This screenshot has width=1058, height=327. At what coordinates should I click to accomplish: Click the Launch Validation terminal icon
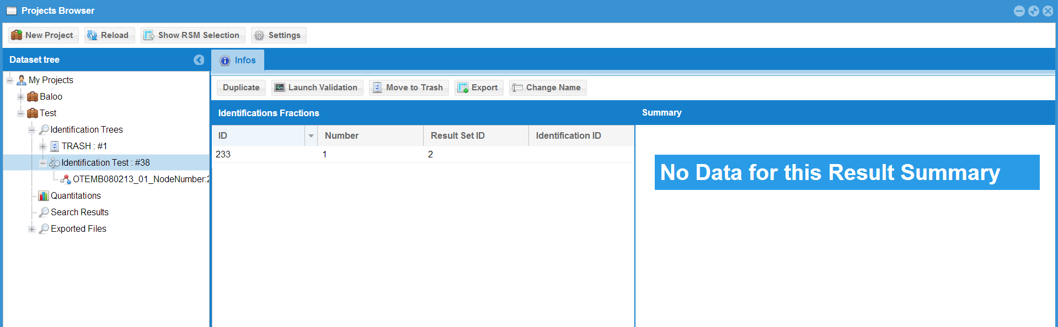click(280, 88)
